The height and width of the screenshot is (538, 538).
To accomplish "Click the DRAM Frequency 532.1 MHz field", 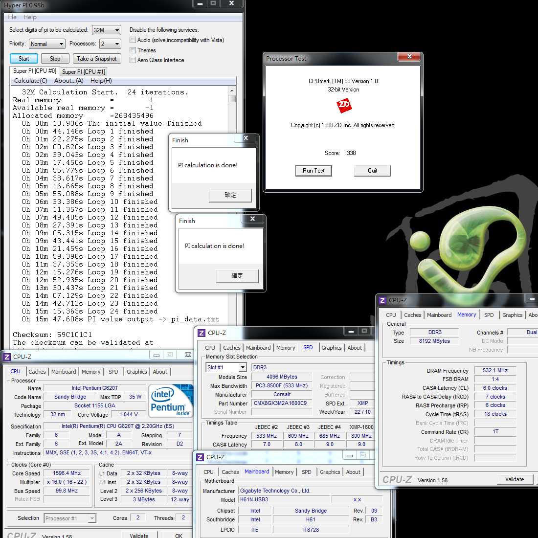I will pyautogui.click(x=495, y=371).
